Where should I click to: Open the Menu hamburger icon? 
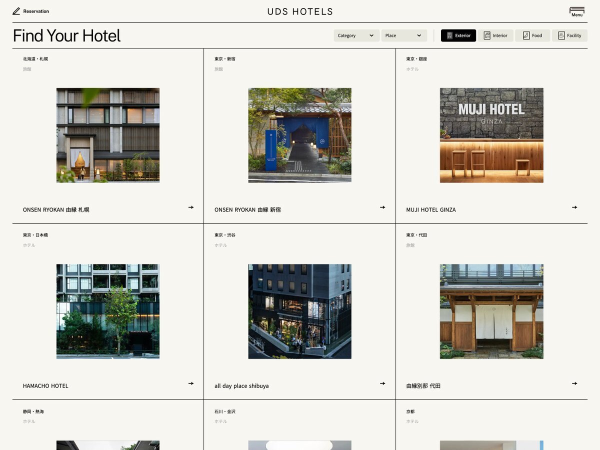pos(577,11)
